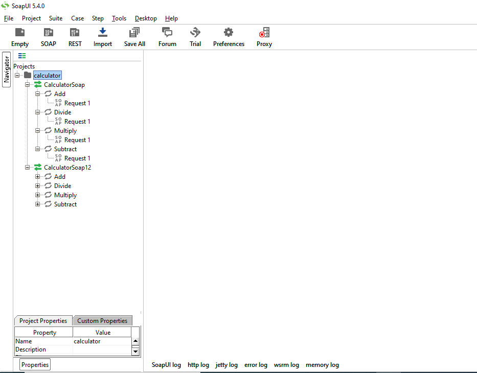Collapse the Subtract operation under CalculatorSoap

pos(37,149)
